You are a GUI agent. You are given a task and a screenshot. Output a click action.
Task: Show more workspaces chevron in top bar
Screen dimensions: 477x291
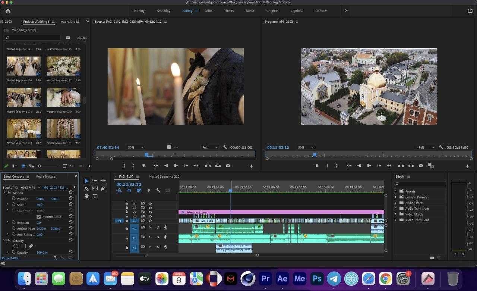click(347, 11)
